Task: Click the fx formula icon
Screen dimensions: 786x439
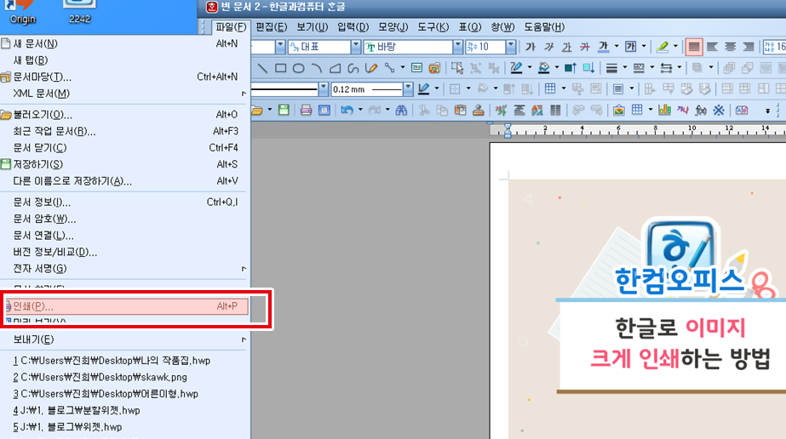Action: click(701, 110)
